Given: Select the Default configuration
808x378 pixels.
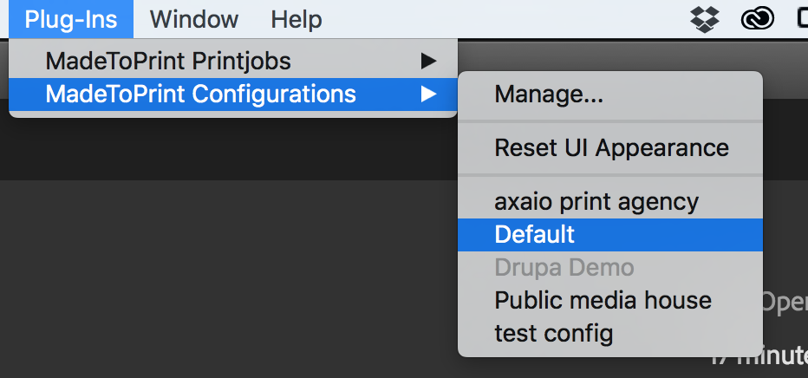Looking at the screenshot, I should pyautogui.click(x=610, y=235).
